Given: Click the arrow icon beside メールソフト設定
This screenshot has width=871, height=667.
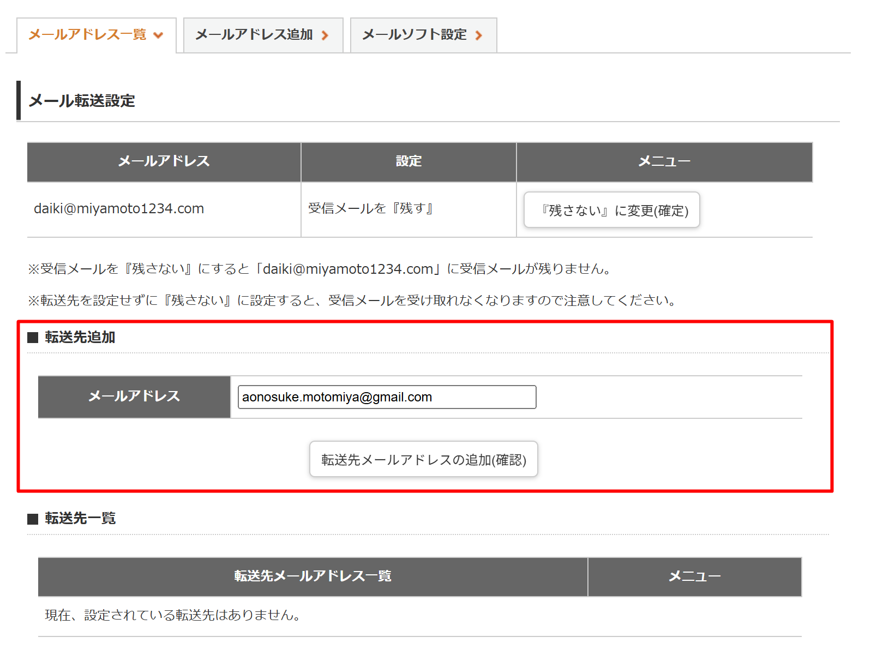Looking at the screenshot, I should [479, 36].
